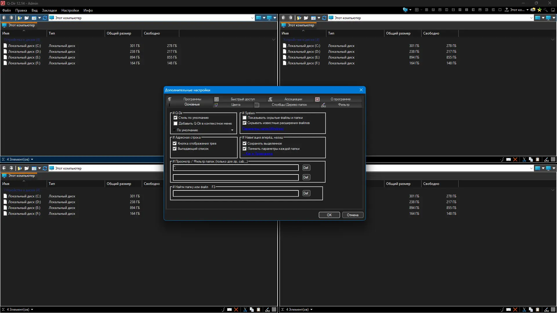
Task: Click the favorites star icon in top toolbar
Action: coord(539,10)
